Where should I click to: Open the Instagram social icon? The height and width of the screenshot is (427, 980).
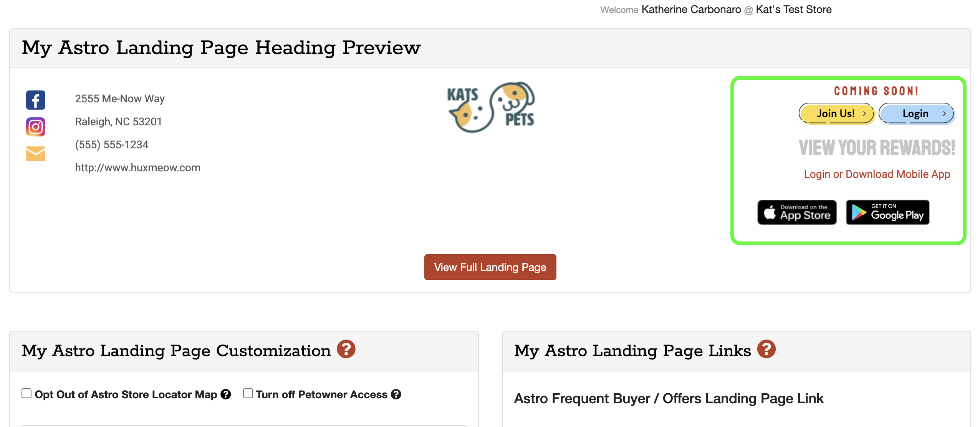[x=36, y=127]
